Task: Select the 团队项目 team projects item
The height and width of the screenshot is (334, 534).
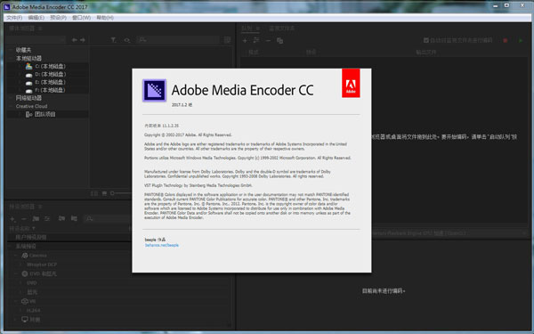Action: (x=45, y=114)
